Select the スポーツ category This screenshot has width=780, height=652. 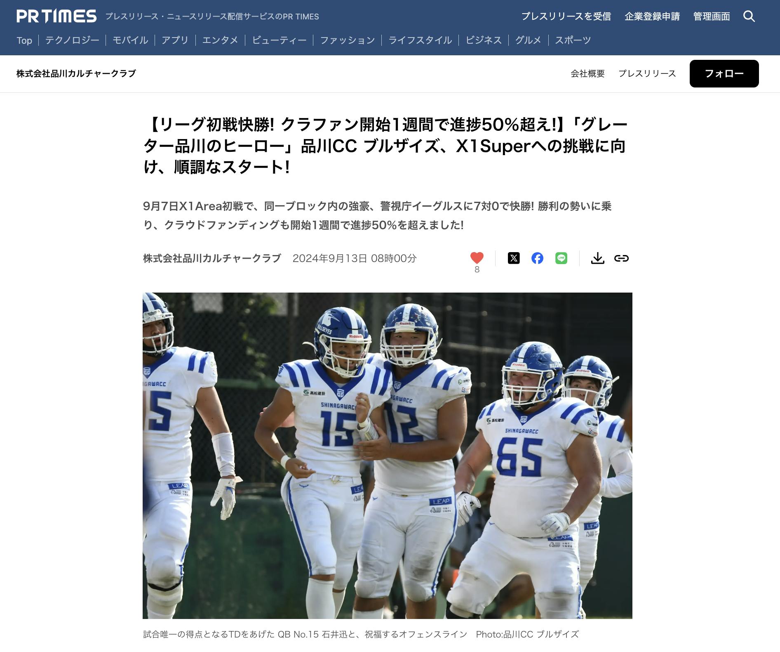click(573, 40)
